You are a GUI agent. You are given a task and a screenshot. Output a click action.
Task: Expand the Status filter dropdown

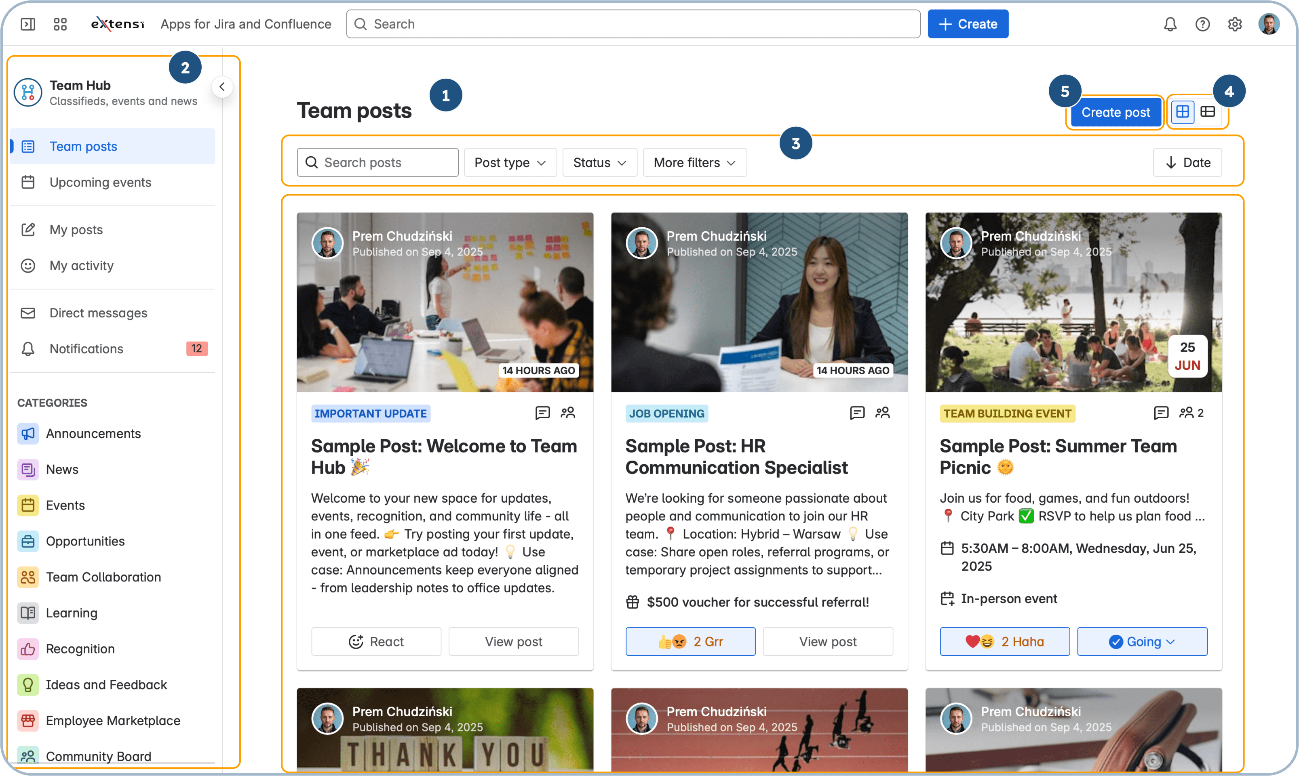coord(599,163)
